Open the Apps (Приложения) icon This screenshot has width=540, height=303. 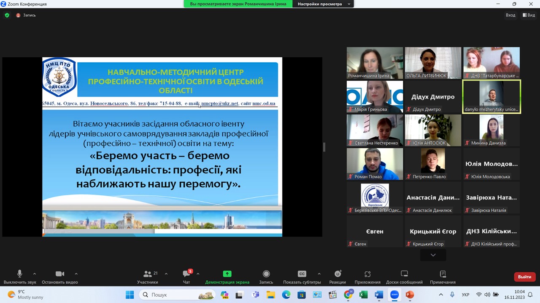coord(367,274)
